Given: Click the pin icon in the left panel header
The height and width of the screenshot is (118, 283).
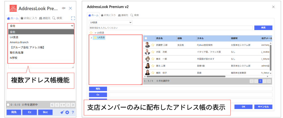Looking at the screenshot, I should point(63,8).
